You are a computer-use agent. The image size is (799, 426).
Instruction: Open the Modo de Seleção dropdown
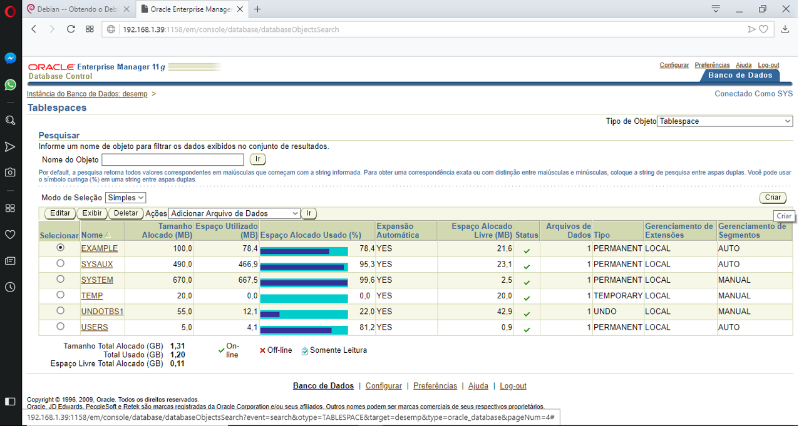(125, 198)
